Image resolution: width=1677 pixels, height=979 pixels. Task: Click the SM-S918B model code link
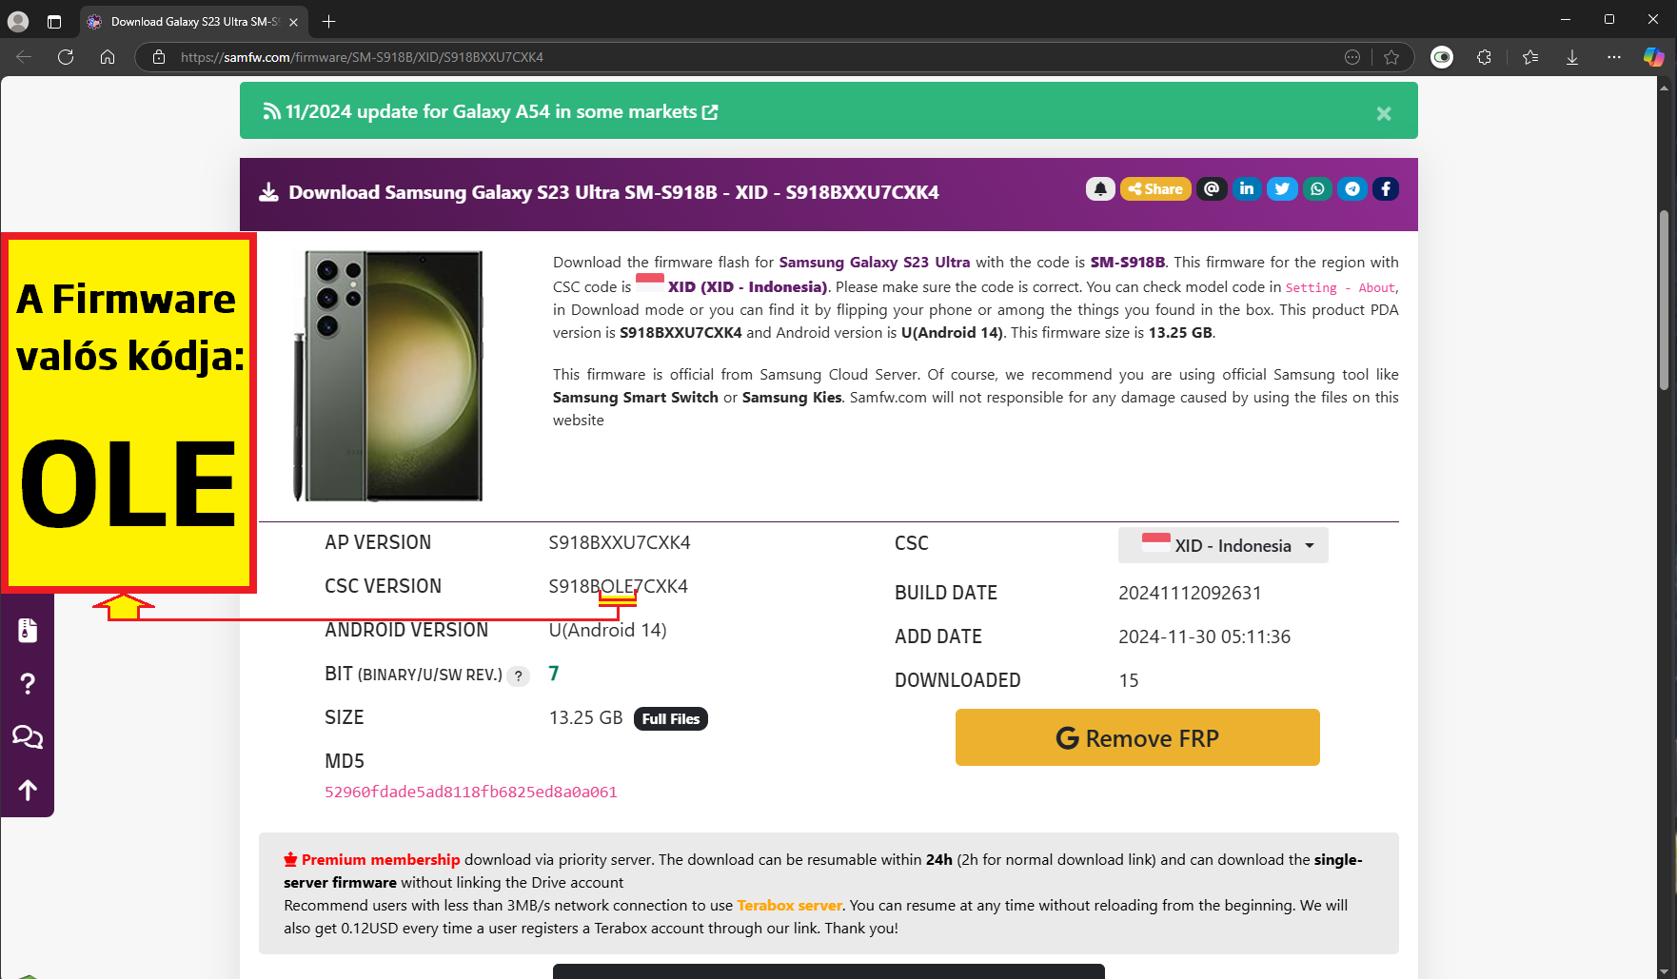pos(1128,262)
